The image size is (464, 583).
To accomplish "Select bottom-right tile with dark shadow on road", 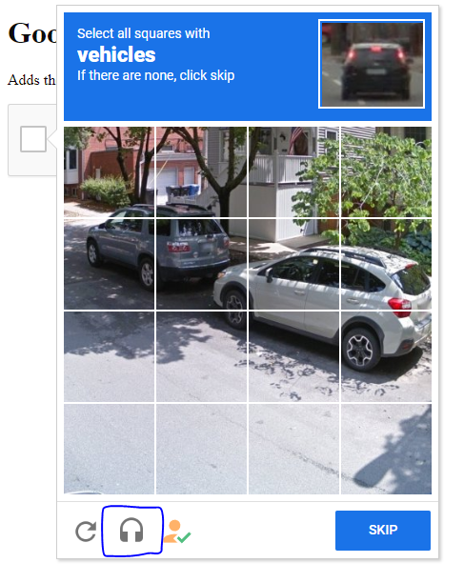I will point(386,449).
